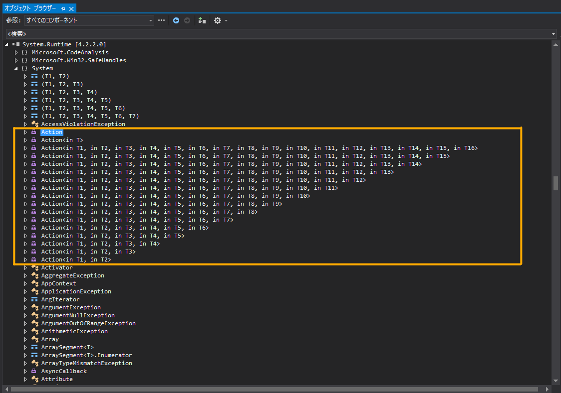The width and height of the screenshot is (561, 393).
Task: Click the horizontal scroll right arrow
Action: tap(547, 389)
